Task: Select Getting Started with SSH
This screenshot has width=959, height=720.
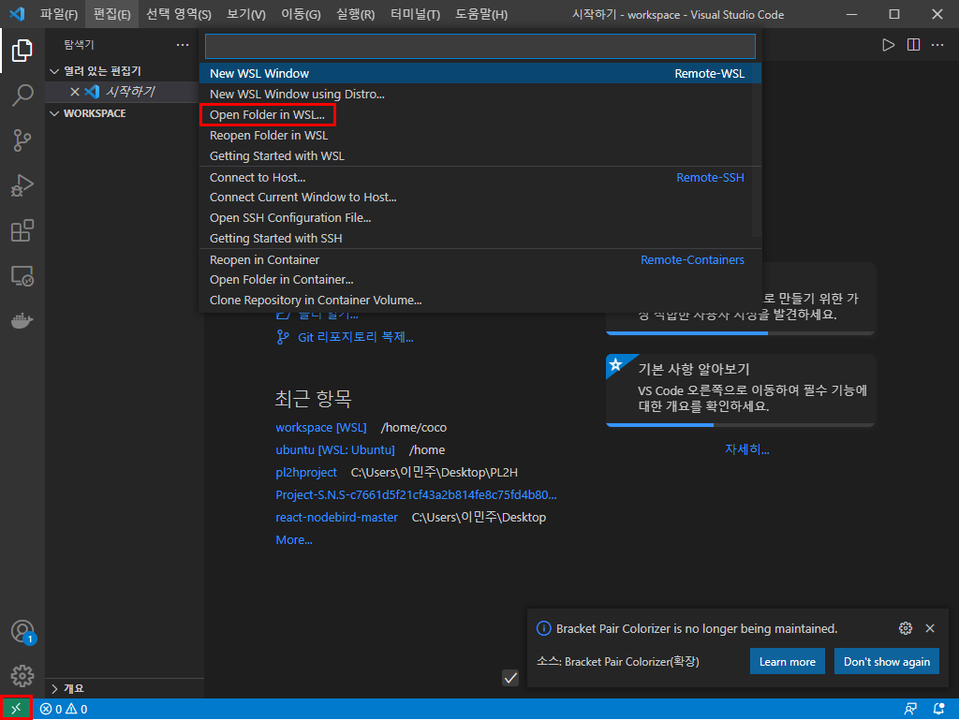Action: (x=480, y=239)
